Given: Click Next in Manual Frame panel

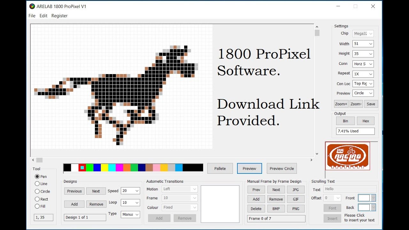Looking at the screenshot, I should tap(276, 189).
